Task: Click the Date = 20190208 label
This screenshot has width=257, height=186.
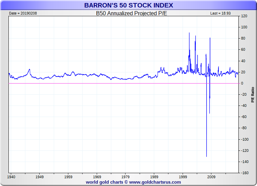Action: click(x=23, y=13)
